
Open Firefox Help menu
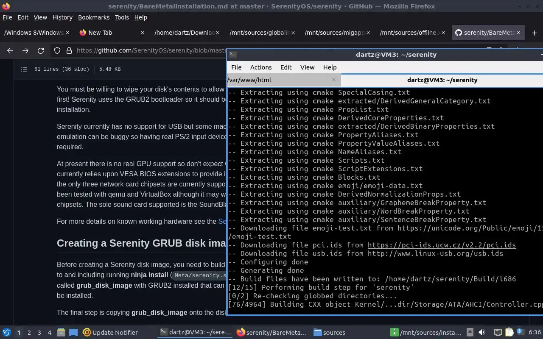coord(141,17)
